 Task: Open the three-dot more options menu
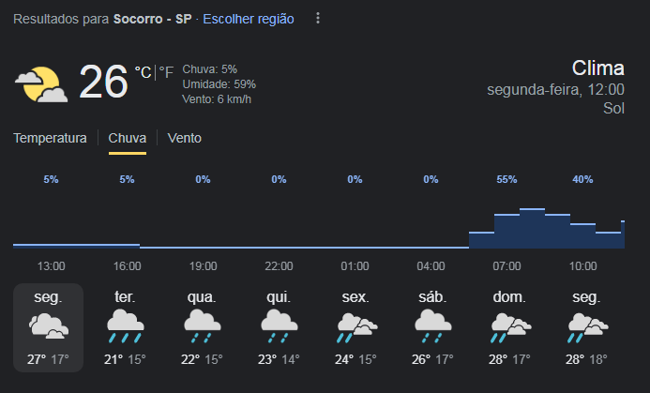[x=318, y=18]
